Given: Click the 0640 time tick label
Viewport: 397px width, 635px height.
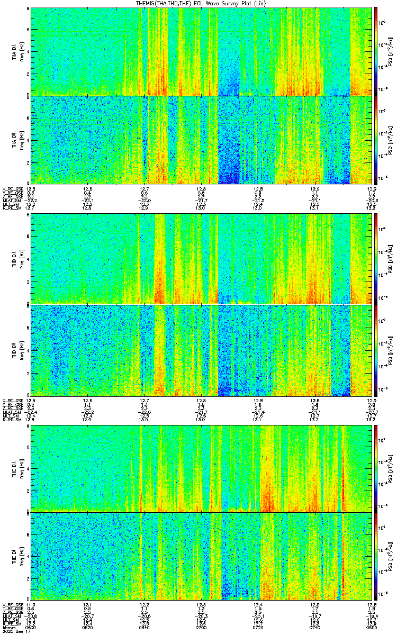Looking at the screenshot, I should point(145,628).
